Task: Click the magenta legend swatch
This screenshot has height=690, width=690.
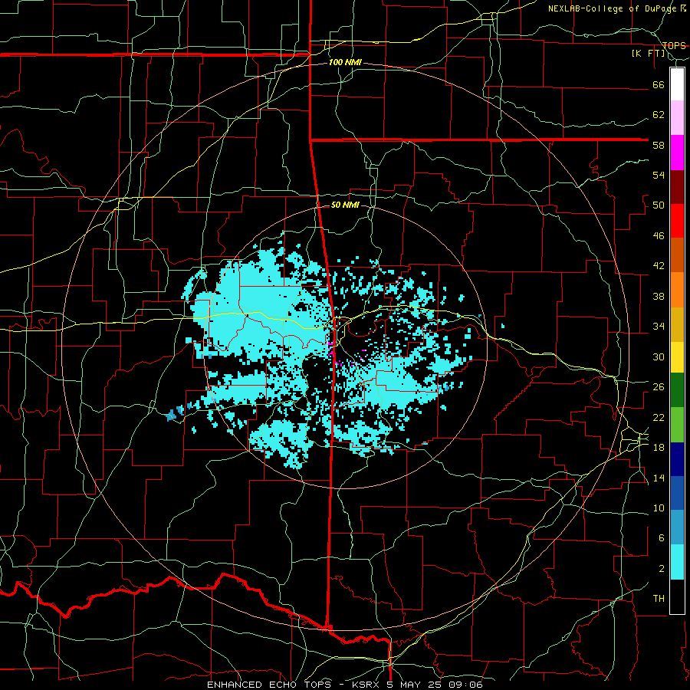Action: (x=677, y=153)
